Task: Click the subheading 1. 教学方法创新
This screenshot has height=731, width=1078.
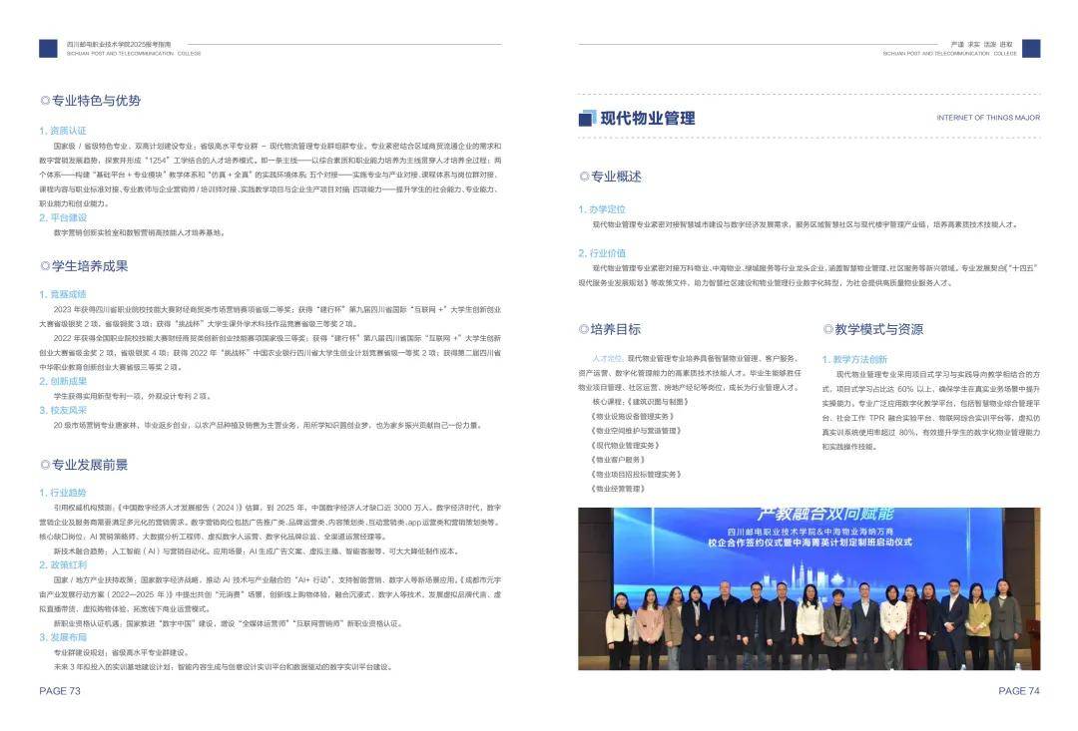Action: (854, 359)
